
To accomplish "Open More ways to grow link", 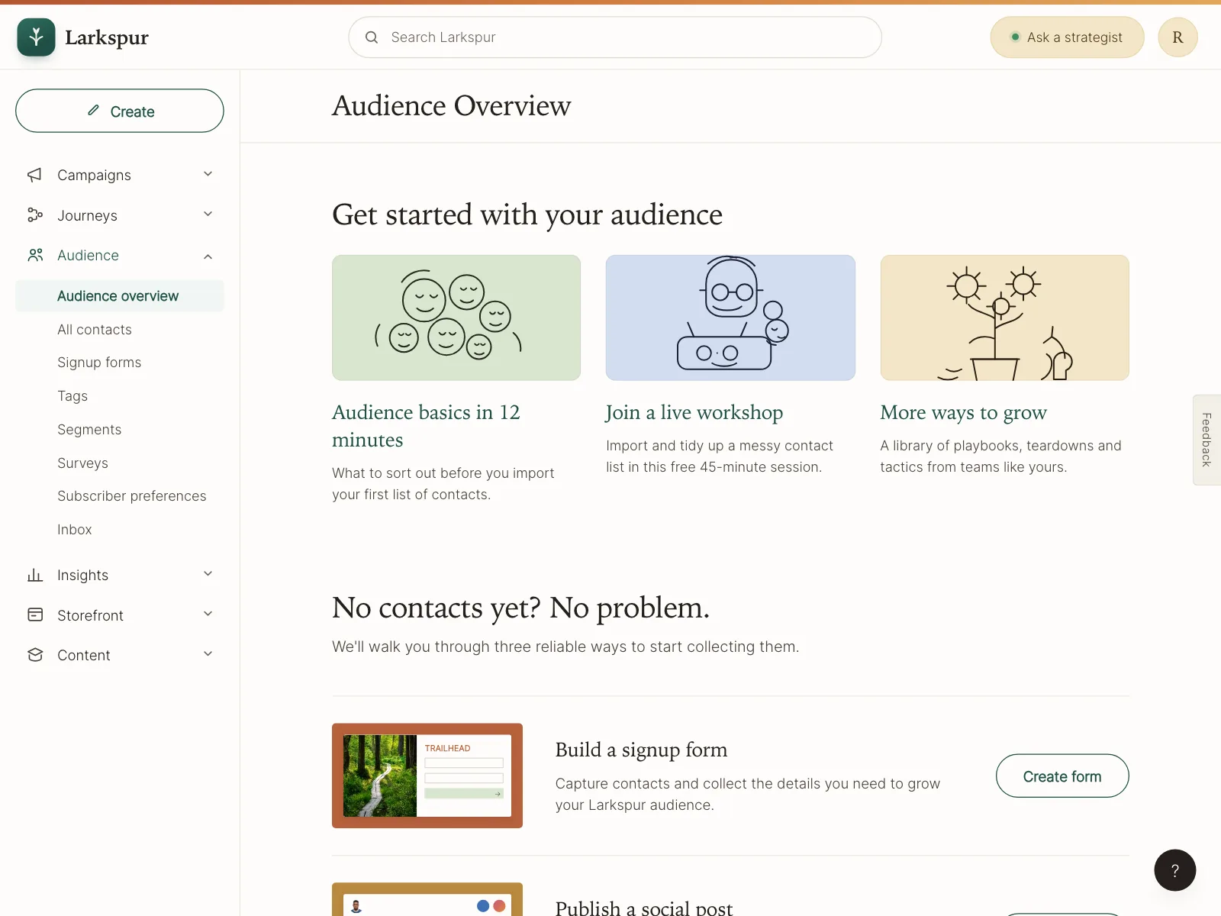I will (x=963, y=412).
